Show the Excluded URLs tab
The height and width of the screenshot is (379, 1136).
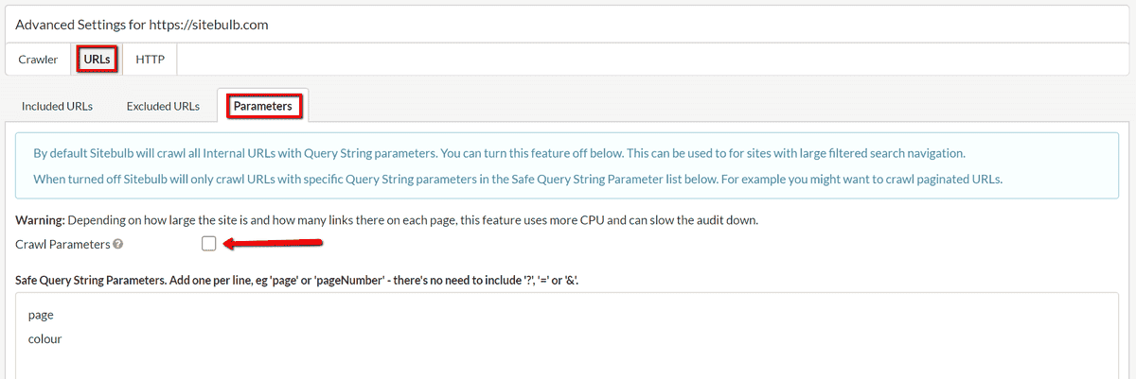(163, 106)
